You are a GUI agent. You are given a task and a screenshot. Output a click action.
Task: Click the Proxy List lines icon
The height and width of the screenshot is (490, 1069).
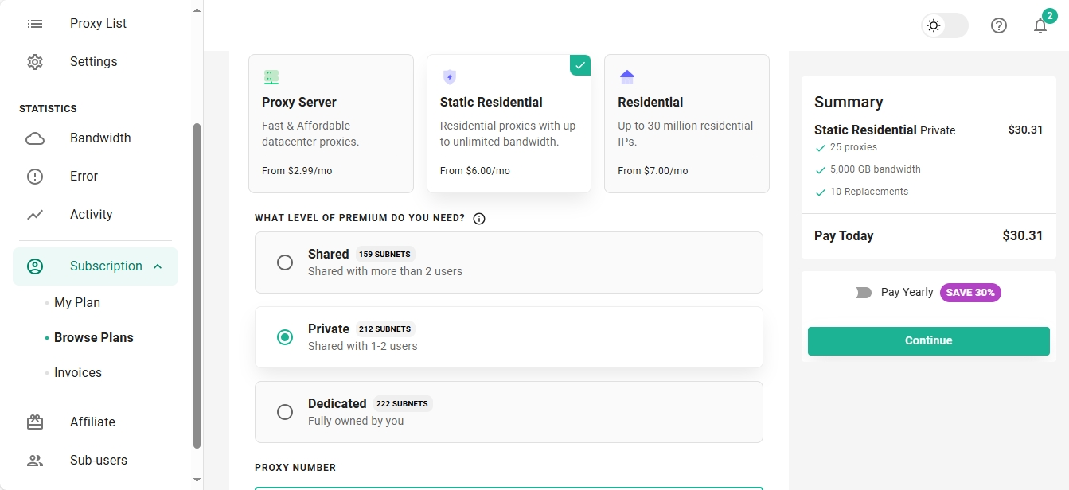point(35,24)
